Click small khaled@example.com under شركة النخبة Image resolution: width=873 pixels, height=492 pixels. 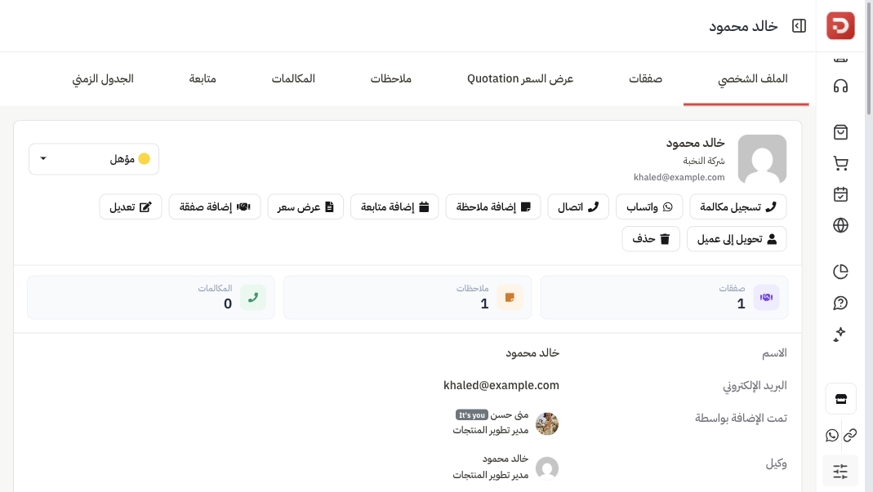(x=679, y=177)
